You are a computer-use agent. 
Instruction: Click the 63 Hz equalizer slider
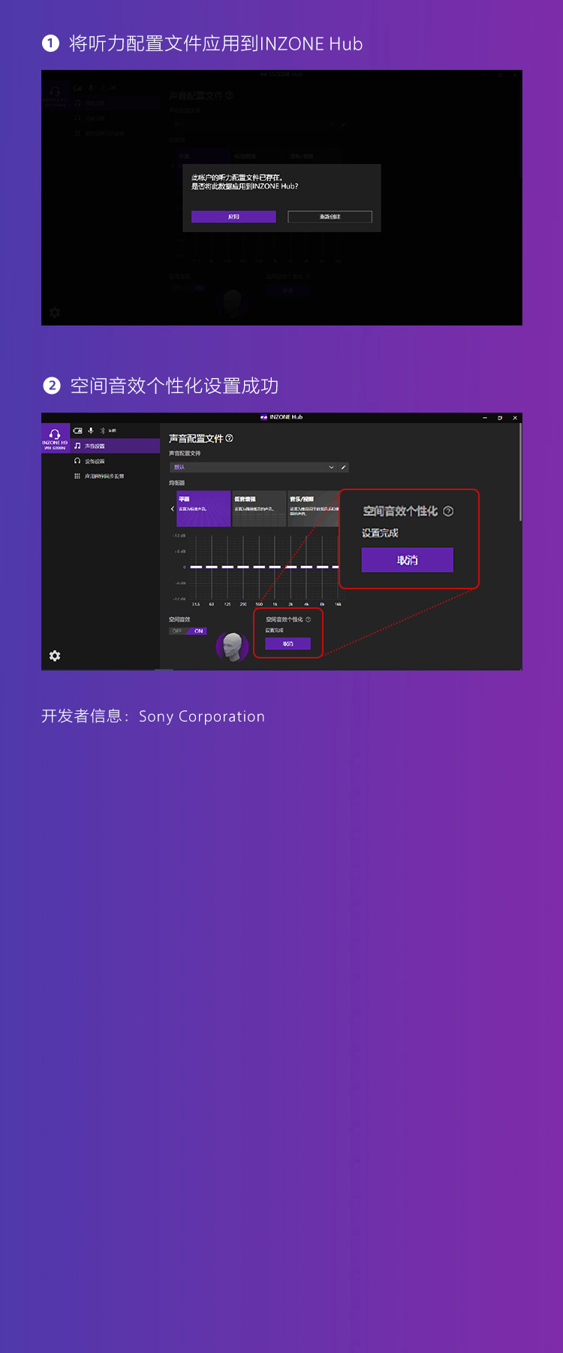(x=212, y=567)
